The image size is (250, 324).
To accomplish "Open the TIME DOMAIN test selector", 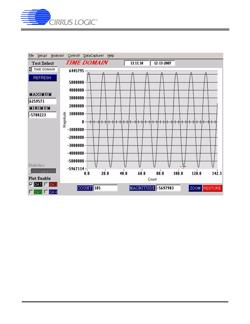I will click(45, 69).
